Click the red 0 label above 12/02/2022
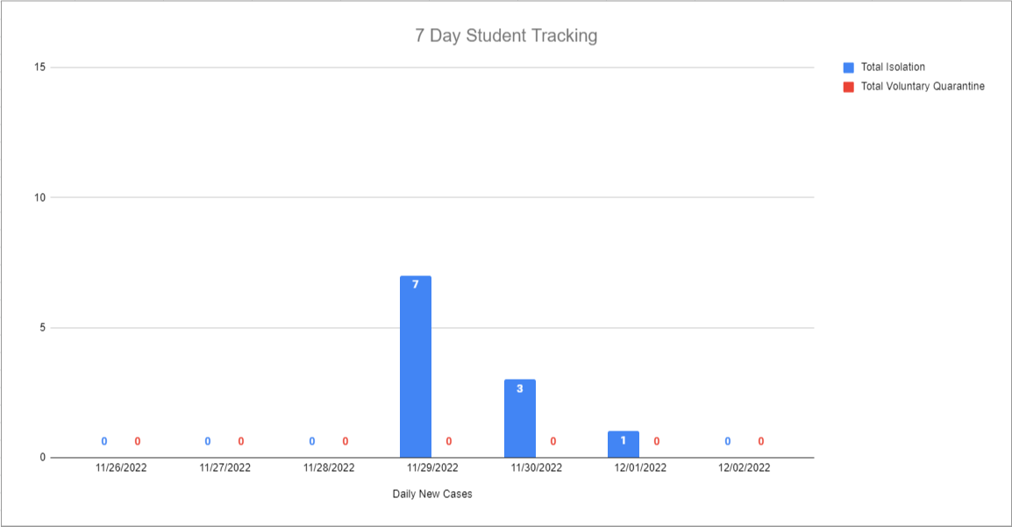 pyautogui.click(x=761, y=442)
